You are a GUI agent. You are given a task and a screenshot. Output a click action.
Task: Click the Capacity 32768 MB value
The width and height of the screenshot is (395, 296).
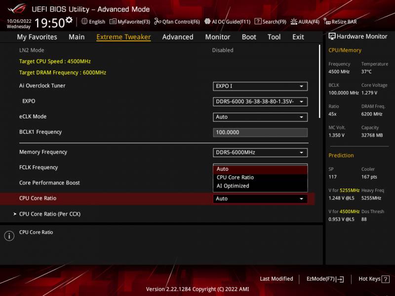pyautogui.click(x=372, y=135)
